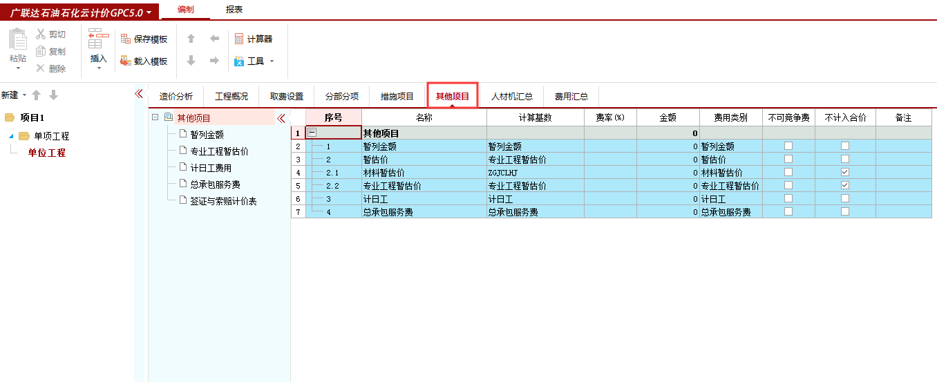The height and width of the screenshot is (382, 937).
Task: Click 费率 cell in 计日工 row
Action: point(610,199)
